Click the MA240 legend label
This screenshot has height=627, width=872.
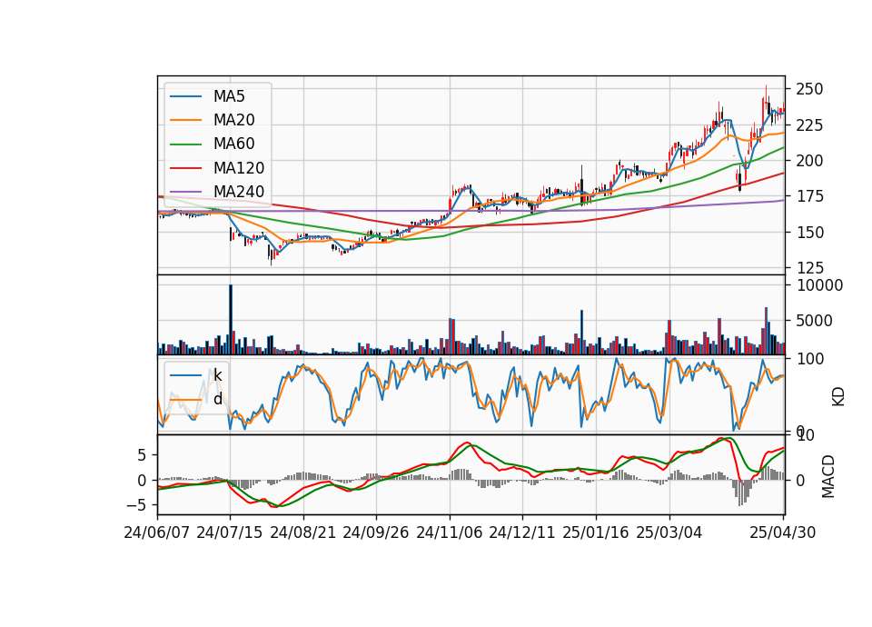(x=239, y=192)
